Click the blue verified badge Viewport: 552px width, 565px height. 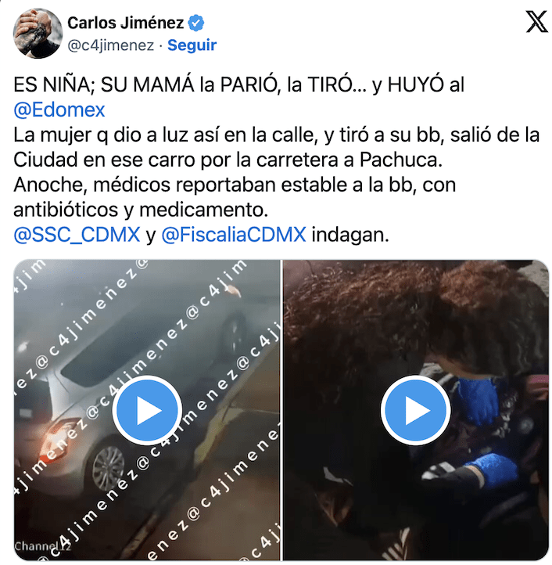click(196, 23)
